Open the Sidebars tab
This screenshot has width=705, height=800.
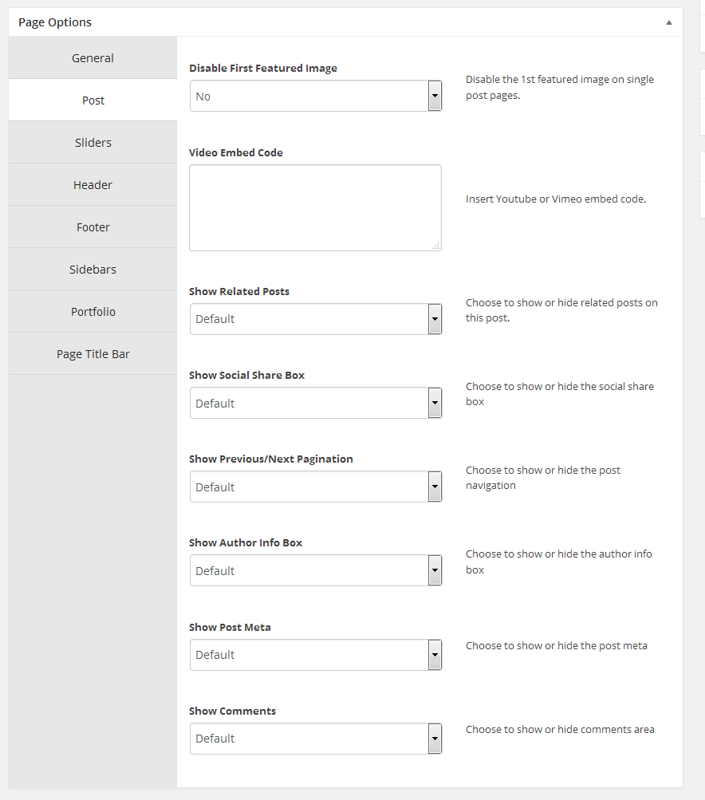click(93, 270)
